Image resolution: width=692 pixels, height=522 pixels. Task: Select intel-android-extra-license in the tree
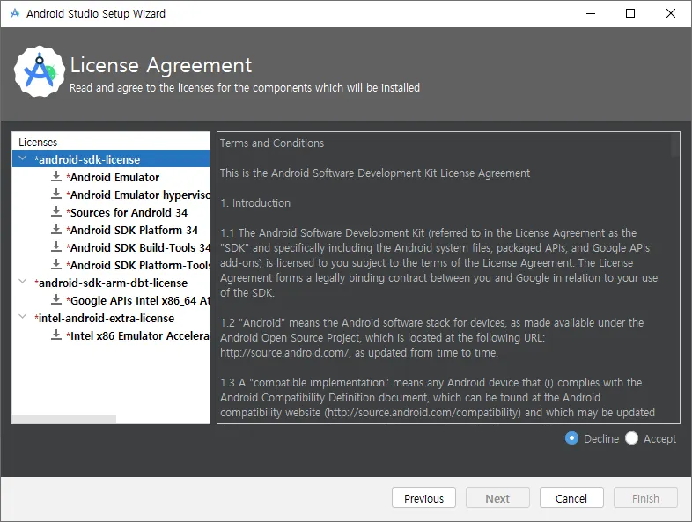pyautogui.click(x=106, y=318)
